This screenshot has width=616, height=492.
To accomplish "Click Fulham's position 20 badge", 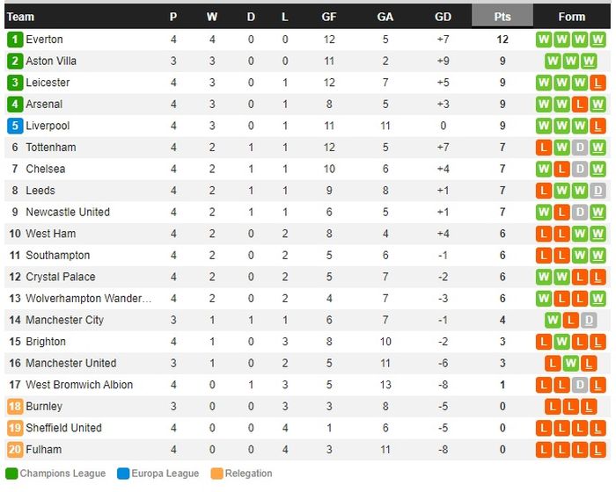I will point(15,450).
